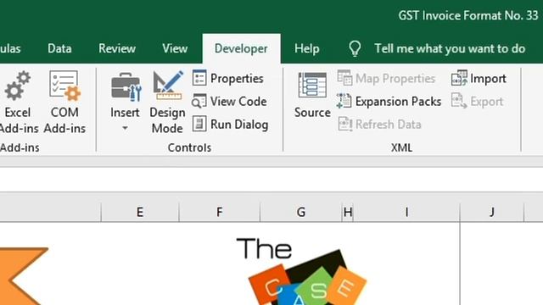Click the Insert controls toolbox icon
This screenshot has height=305, width=543.
126,86
